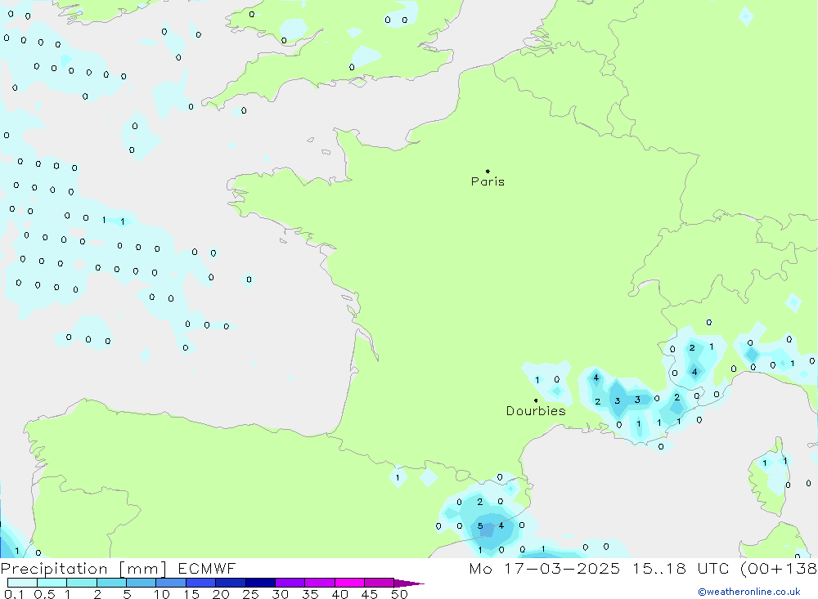Screen dimensions: 818x599
Task: Click the legend scale label '25'
Action: coord(250,594)
